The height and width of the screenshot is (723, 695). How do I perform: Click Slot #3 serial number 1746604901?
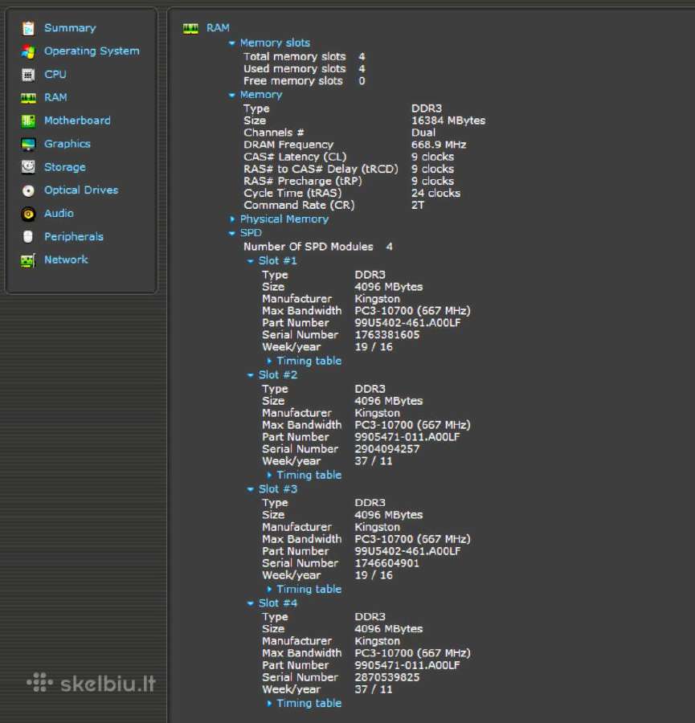387,563
